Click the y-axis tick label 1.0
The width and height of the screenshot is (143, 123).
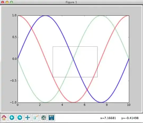coord(14,15)
